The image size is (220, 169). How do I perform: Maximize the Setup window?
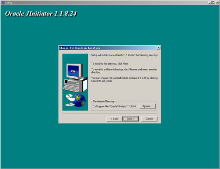click(213, 3)
